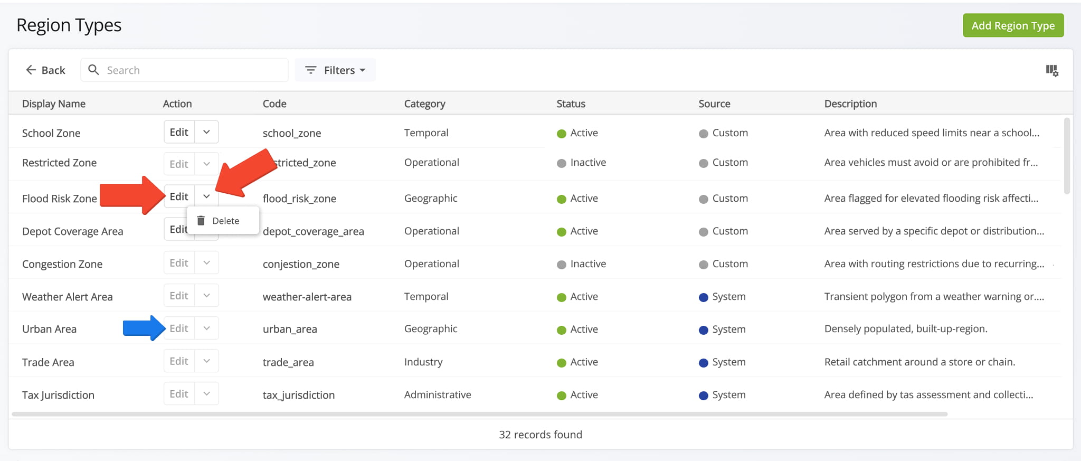
Task: Click the 'Industry' category cell
Action: (423, 362)
